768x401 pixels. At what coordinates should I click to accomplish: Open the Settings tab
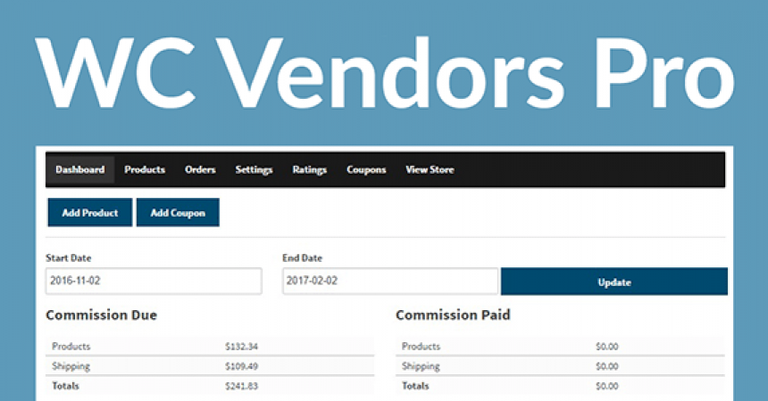coord(254,169)
